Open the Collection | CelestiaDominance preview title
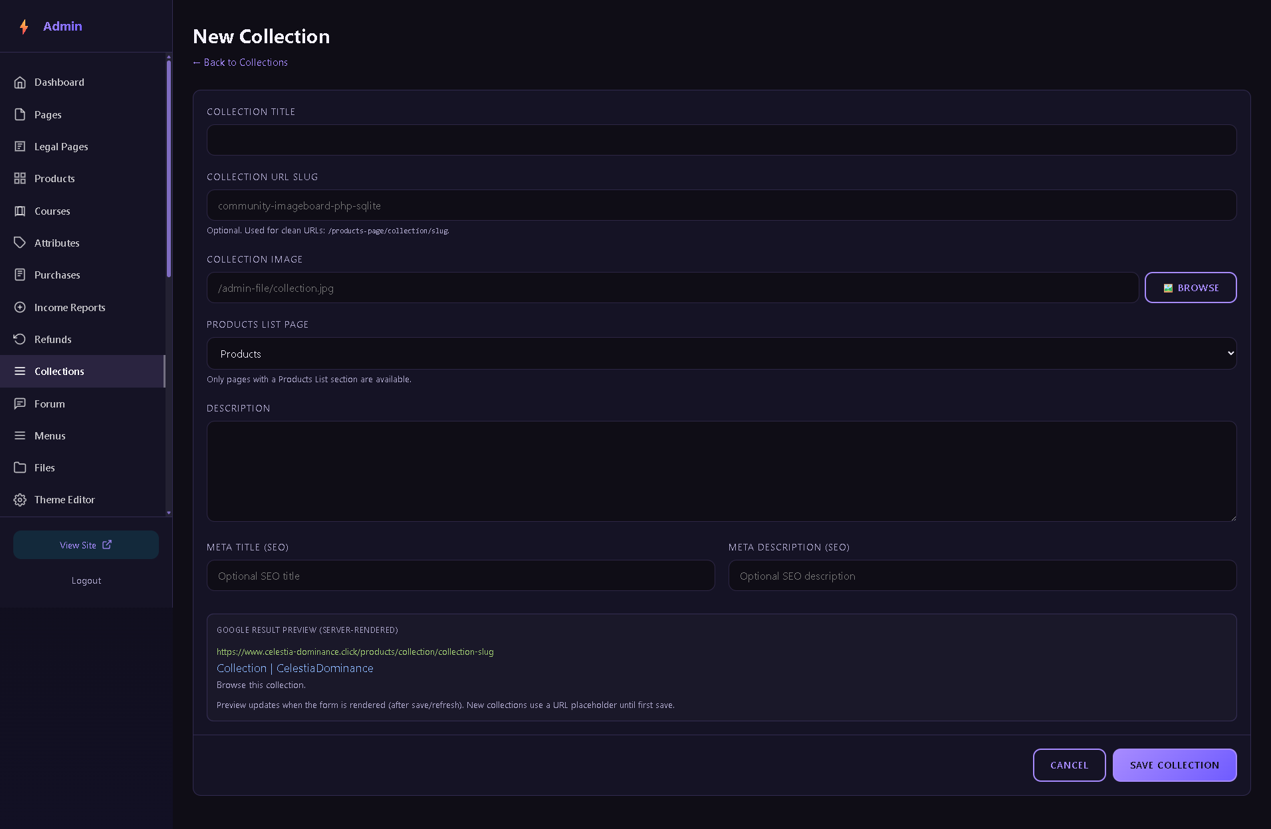Screen dimensions: 1271x829 coord(295,668)
